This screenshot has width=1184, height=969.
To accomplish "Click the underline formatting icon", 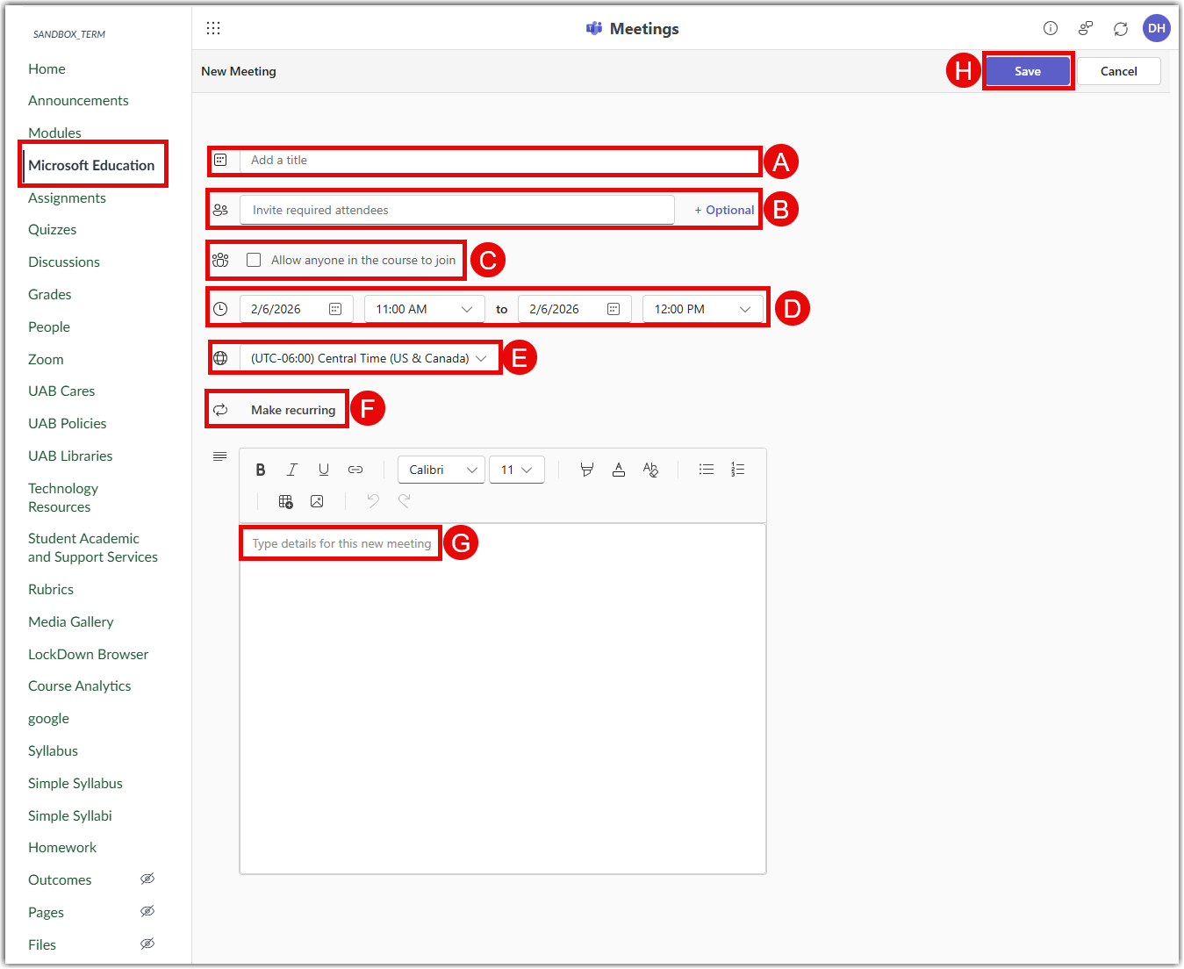I will point(324,470).
